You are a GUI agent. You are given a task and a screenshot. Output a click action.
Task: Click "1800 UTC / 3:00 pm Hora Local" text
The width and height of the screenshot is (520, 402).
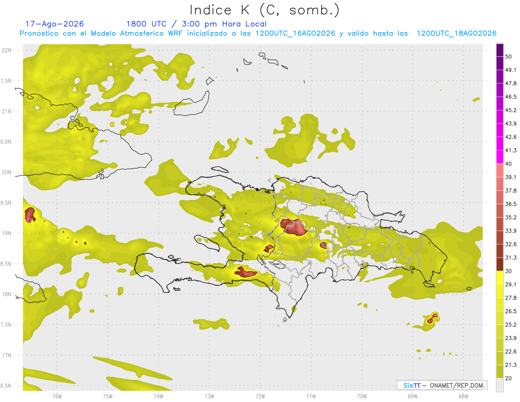[196, 24]
